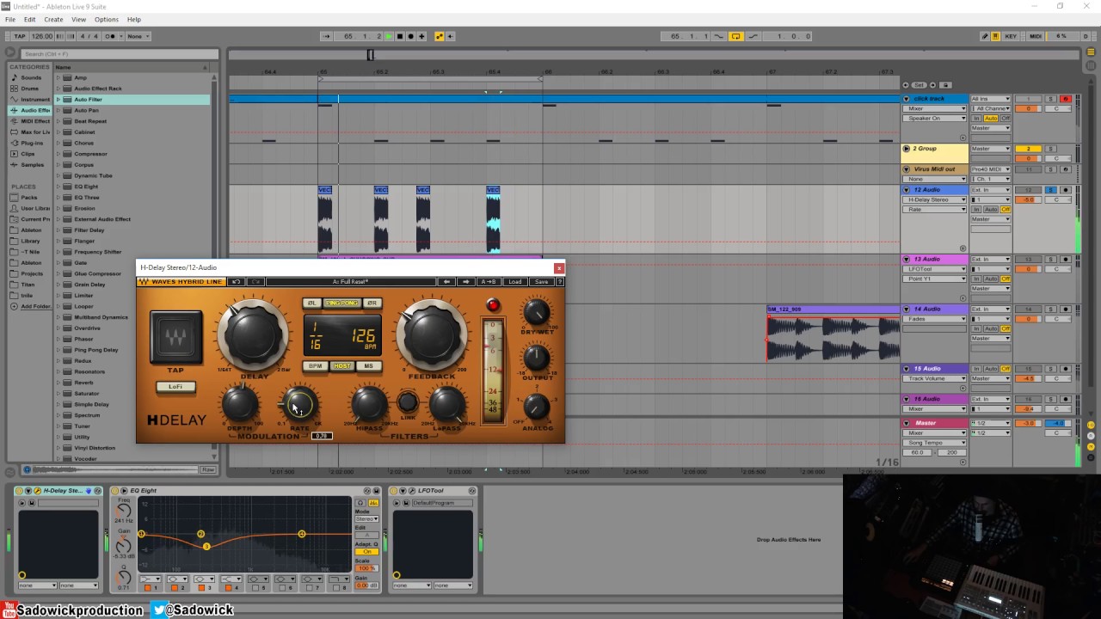This screenshot has height=619, width=1101.
Task: Enable the Loop switch in transport
Action: [736, 36]
